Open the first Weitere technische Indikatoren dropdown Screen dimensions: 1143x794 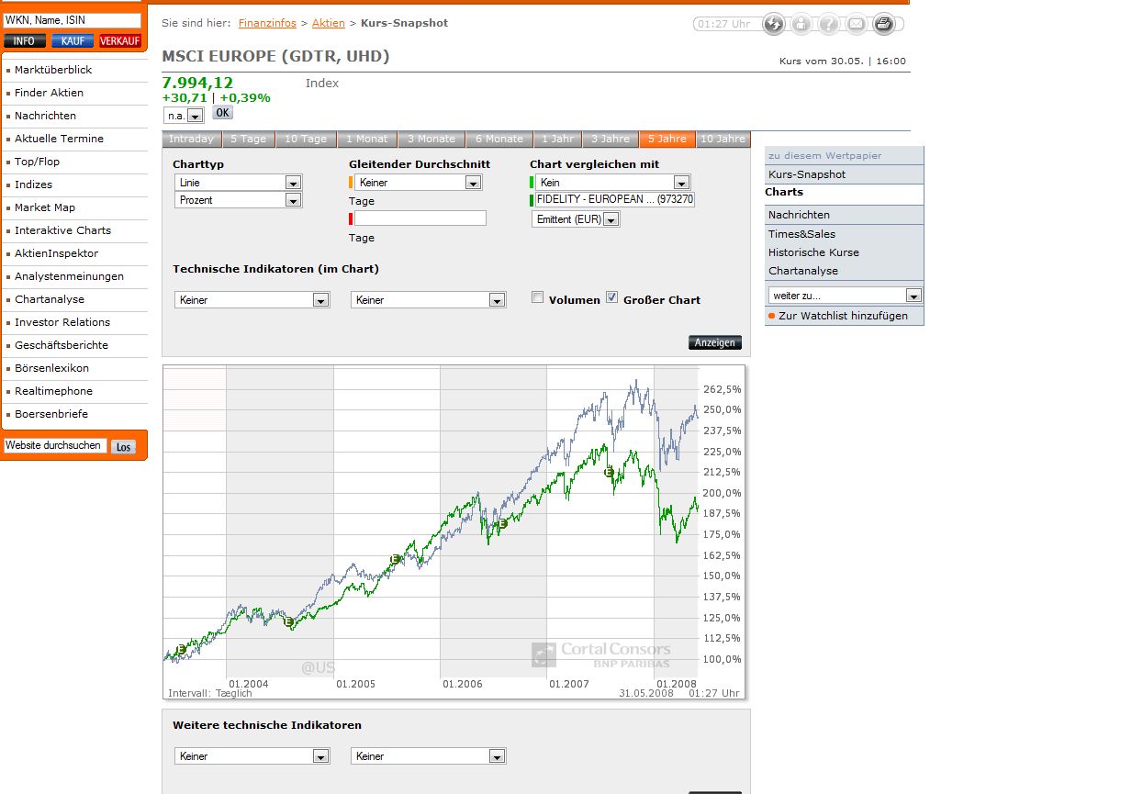pos(252,756)
